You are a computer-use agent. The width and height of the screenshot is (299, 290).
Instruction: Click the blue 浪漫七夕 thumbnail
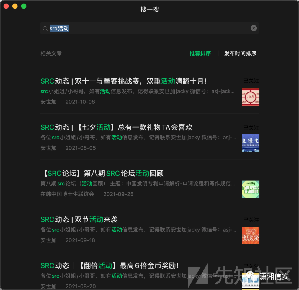(250, 143)
